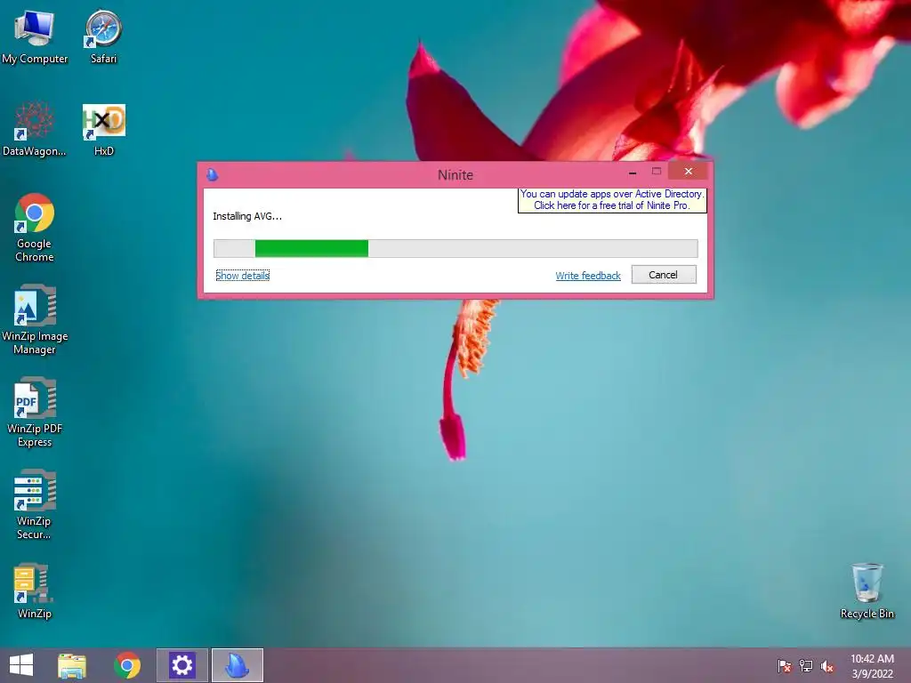Open the clock showing 10:42 AM
Screen dimensions: 911x683
point(872,666)
